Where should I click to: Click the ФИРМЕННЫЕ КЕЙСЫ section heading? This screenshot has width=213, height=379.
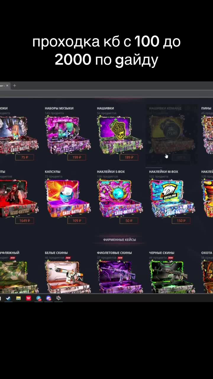(120, 240)
